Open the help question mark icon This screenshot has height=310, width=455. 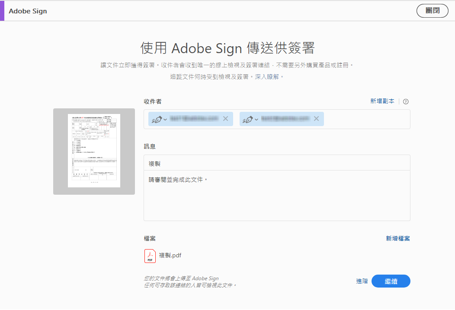[406, 101]
